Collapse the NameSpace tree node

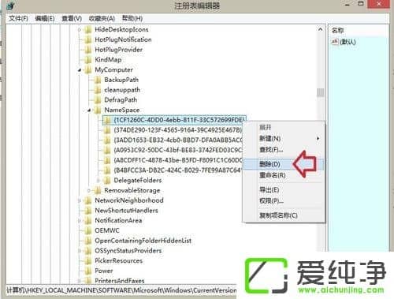[89, 110]
